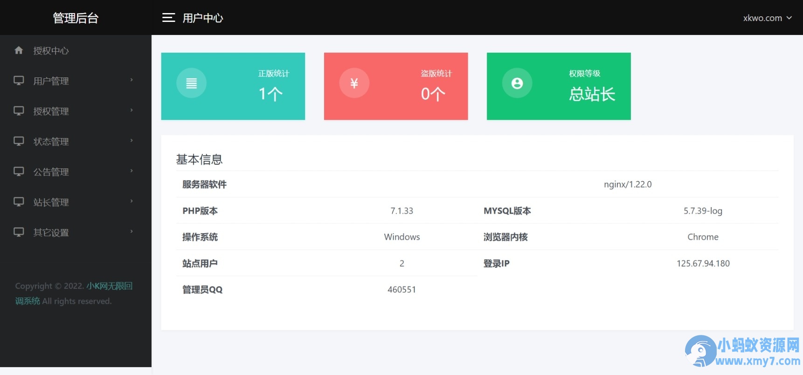Click the home icon beside 授权中心
This screenshot has width=803, height=375.
(x=19, y=50)
